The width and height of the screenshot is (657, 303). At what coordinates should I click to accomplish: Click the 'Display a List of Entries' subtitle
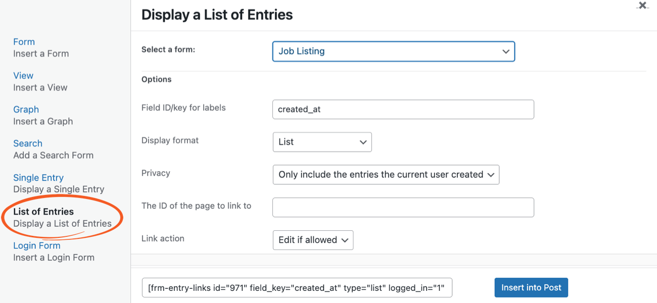62,224
